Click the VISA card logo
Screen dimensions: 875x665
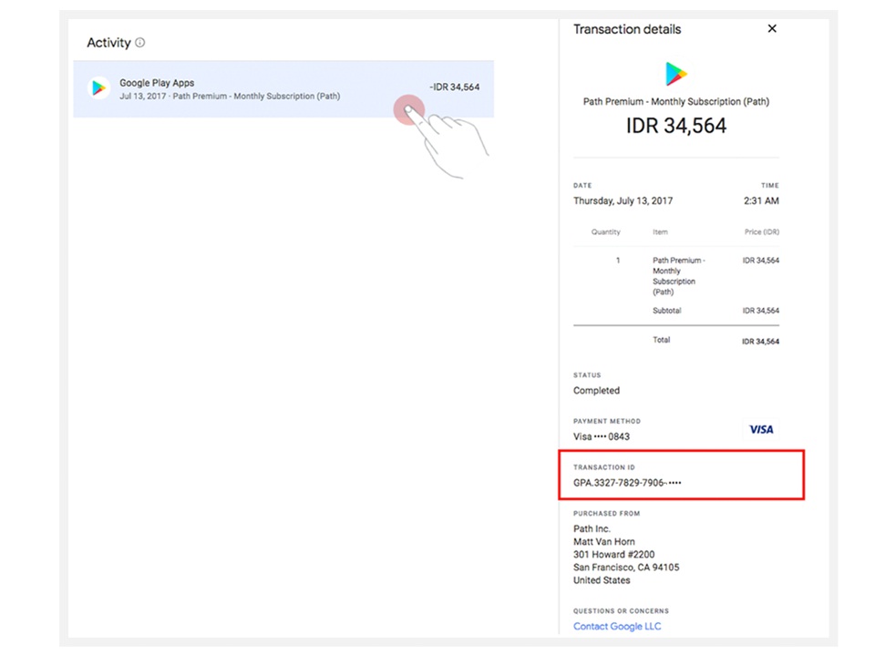760,429
